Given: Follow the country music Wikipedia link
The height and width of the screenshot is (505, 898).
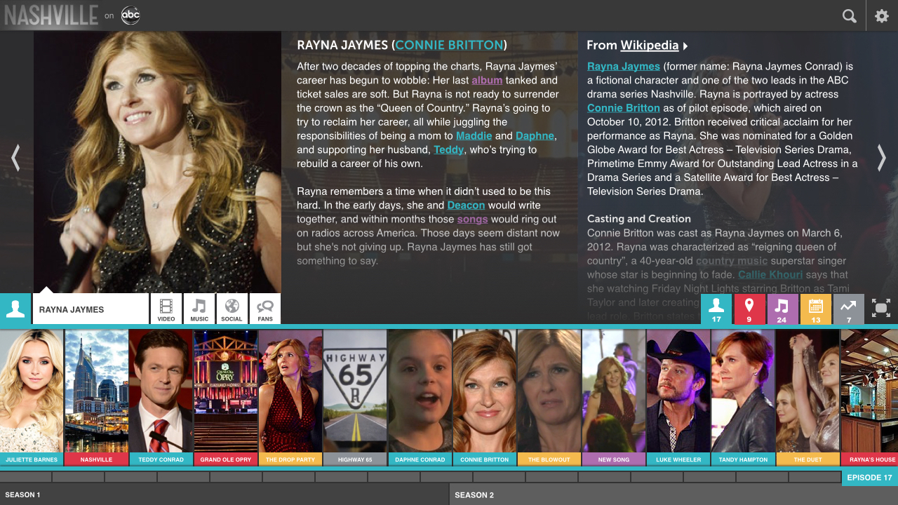Looking at the screenshot, I should point(732,261).
